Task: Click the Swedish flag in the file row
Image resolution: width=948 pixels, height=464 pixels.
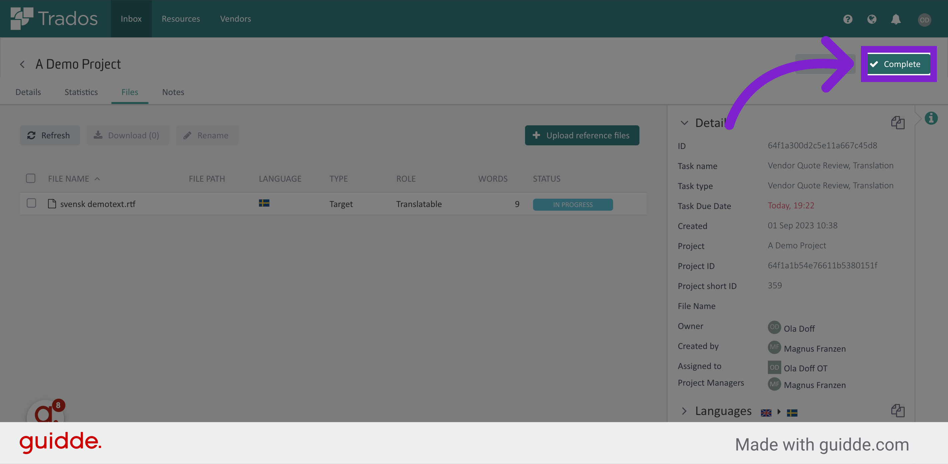Action: point(264,203)
